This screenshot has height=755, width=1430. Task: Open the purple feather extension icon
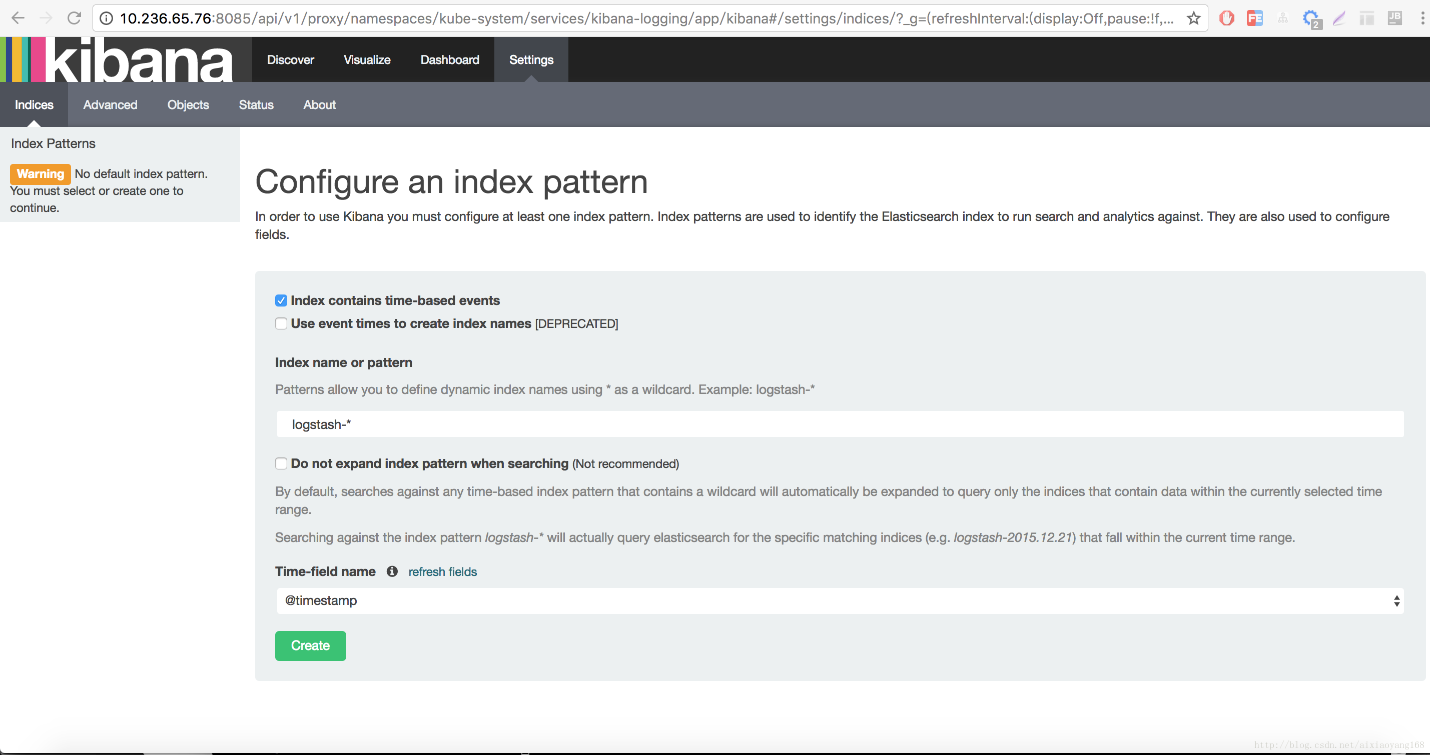[1339, 18]
